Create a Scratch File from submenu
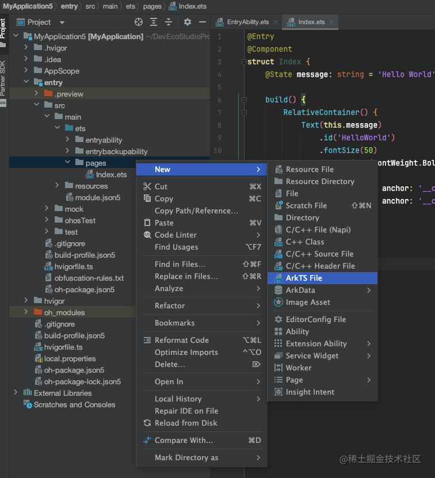 pyautogui.click(x=322, y=205)
